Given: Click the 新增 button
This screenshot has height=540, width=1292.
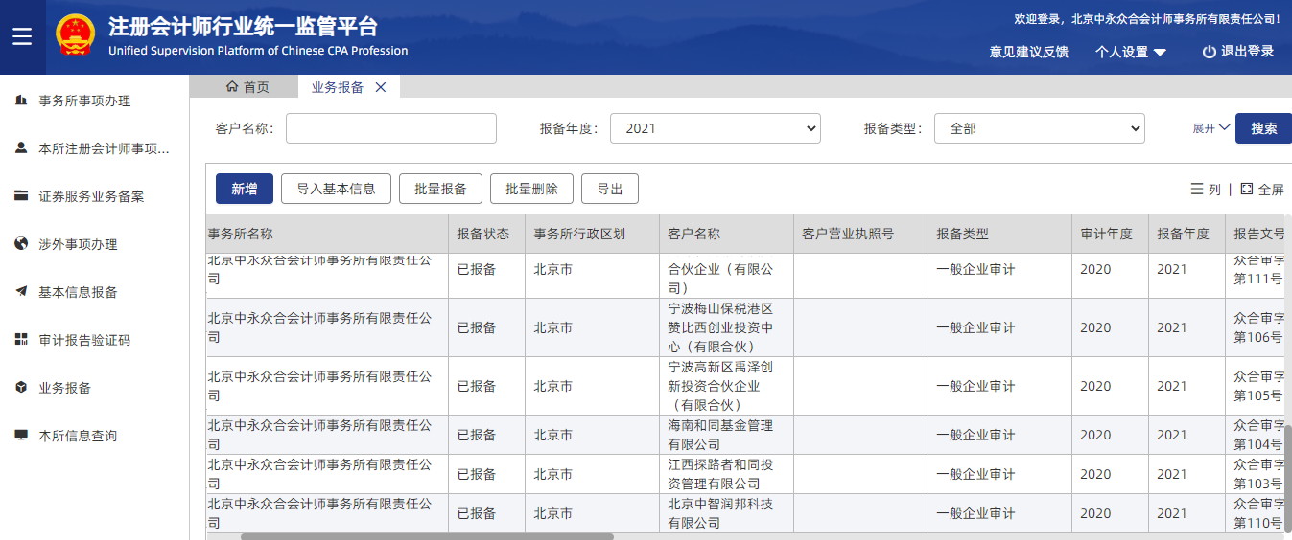Looking at the screenshot, I should pos(244,189).
